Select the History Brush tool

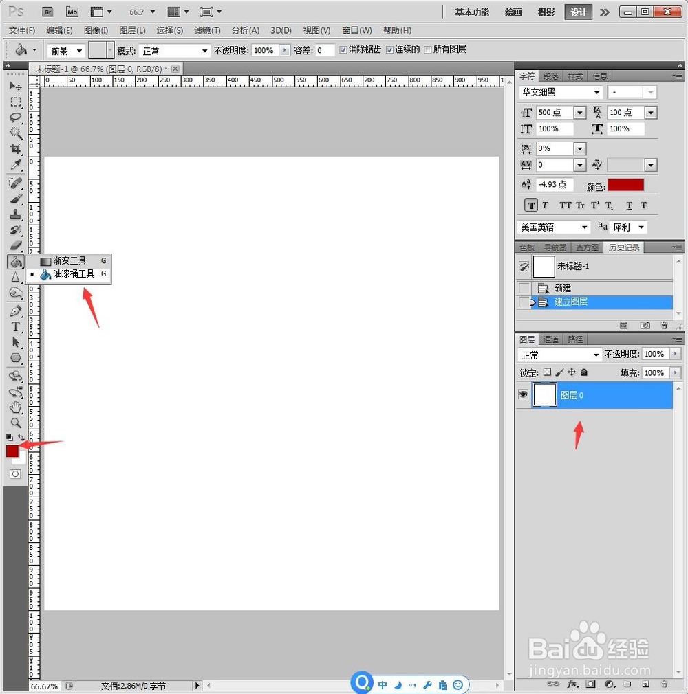(16, 230)
